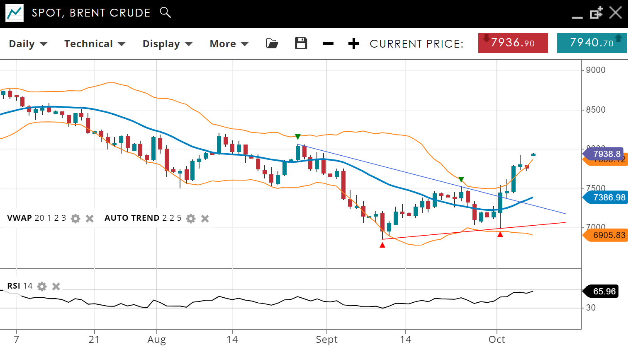Open VWAP indicator settings gear
The height and width of the screenshot is (347, 628).
(75, 218)
